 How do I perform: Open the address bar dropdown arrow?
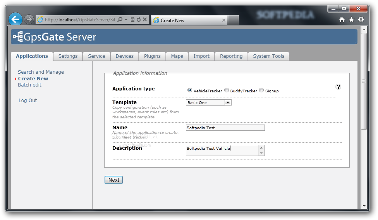pos(126,19)
